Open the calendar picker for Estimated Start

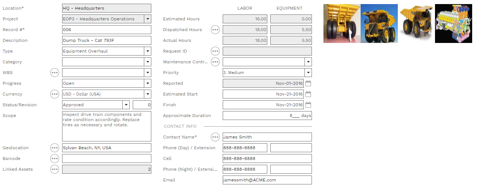tap(308, 94)
